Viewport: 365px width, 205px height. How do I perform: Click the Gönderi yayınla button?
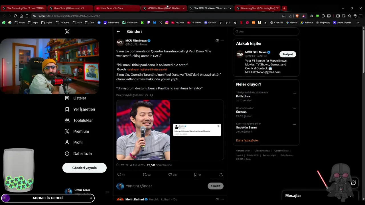(84, 168)
